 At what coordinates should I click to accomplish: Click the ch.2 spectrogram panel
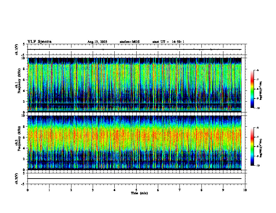[x=135, y=143]
